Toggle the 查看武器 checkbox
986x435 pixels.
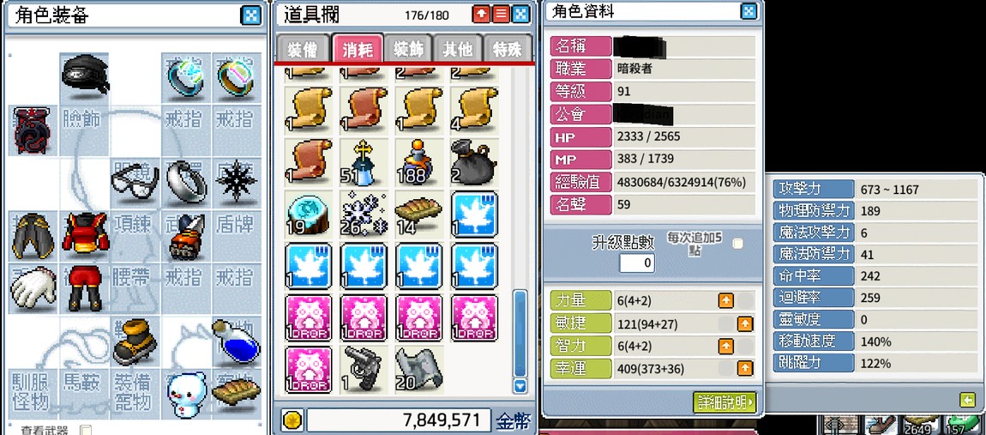click(86, 431)
